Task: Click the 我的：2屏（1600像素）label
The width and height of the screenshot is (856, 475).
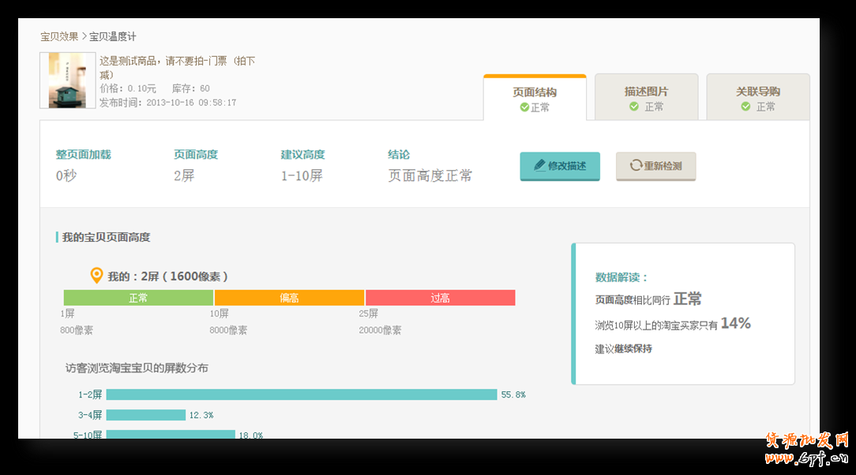Action: click(167, 276)
